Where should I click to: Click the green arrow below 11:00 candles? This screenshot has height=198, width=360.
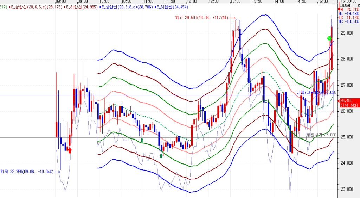tap(142, 140)
